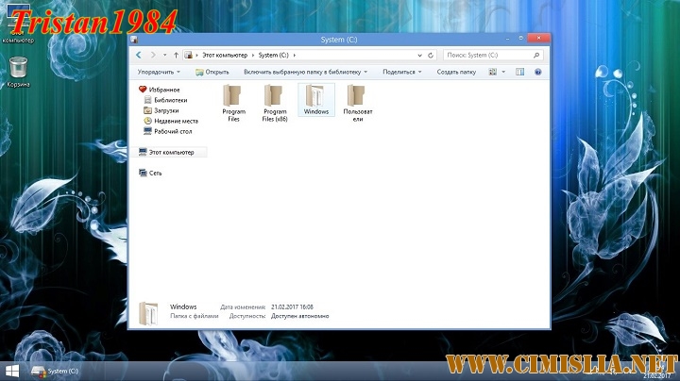Go up one folder level arrow
This screenshot has height=381, width=680.
point(176,55)
